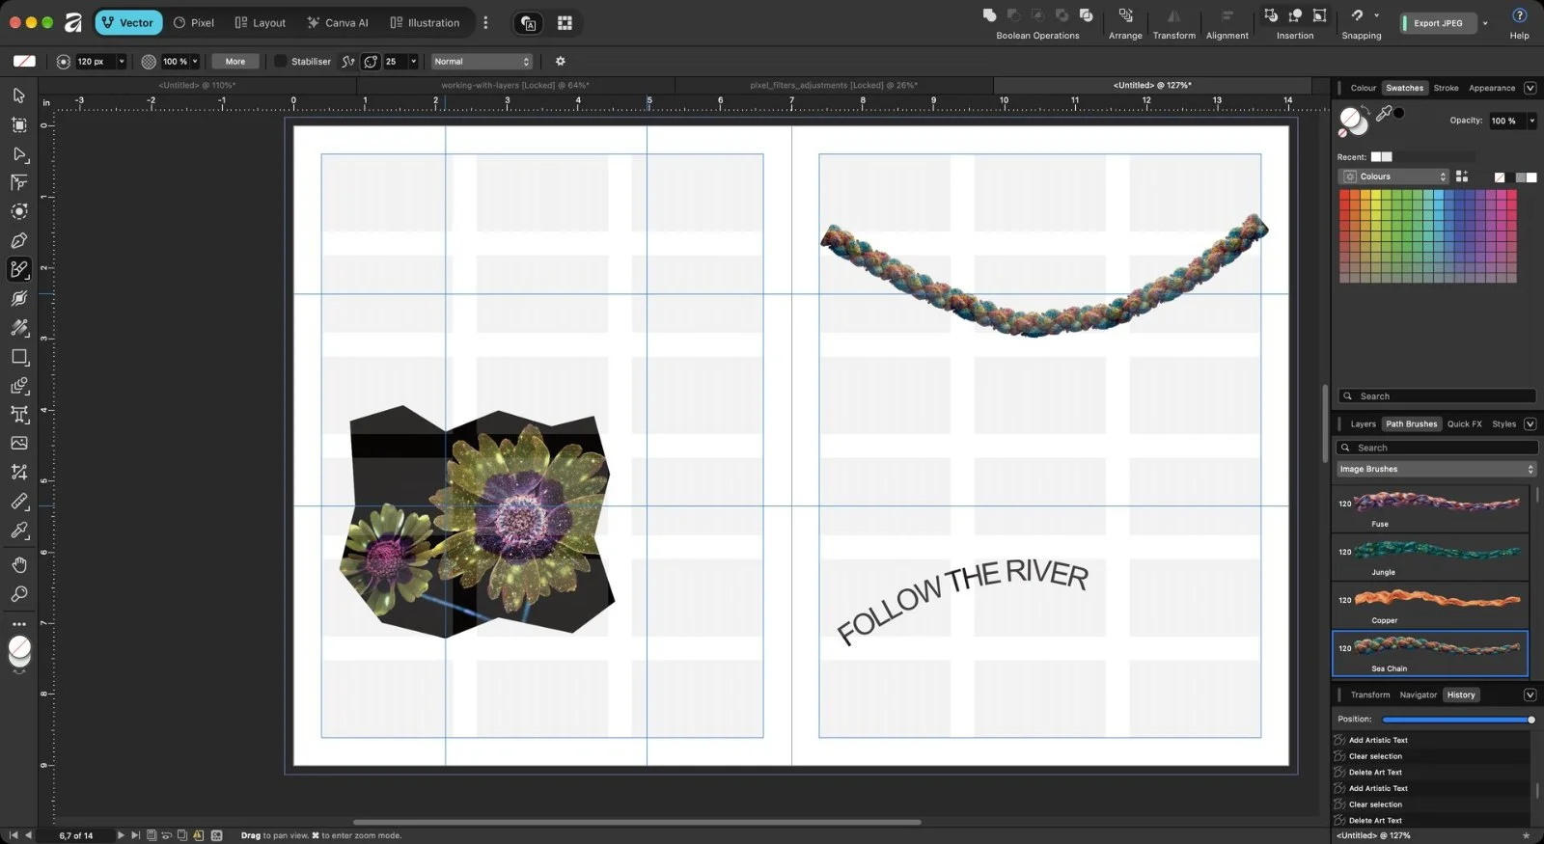Select the Colour Picker eyedropper tool
This screenshot has width=1544, height=844.
coord(18,531)
